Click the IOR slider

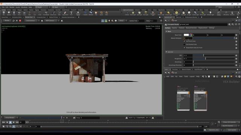(214, 55)
